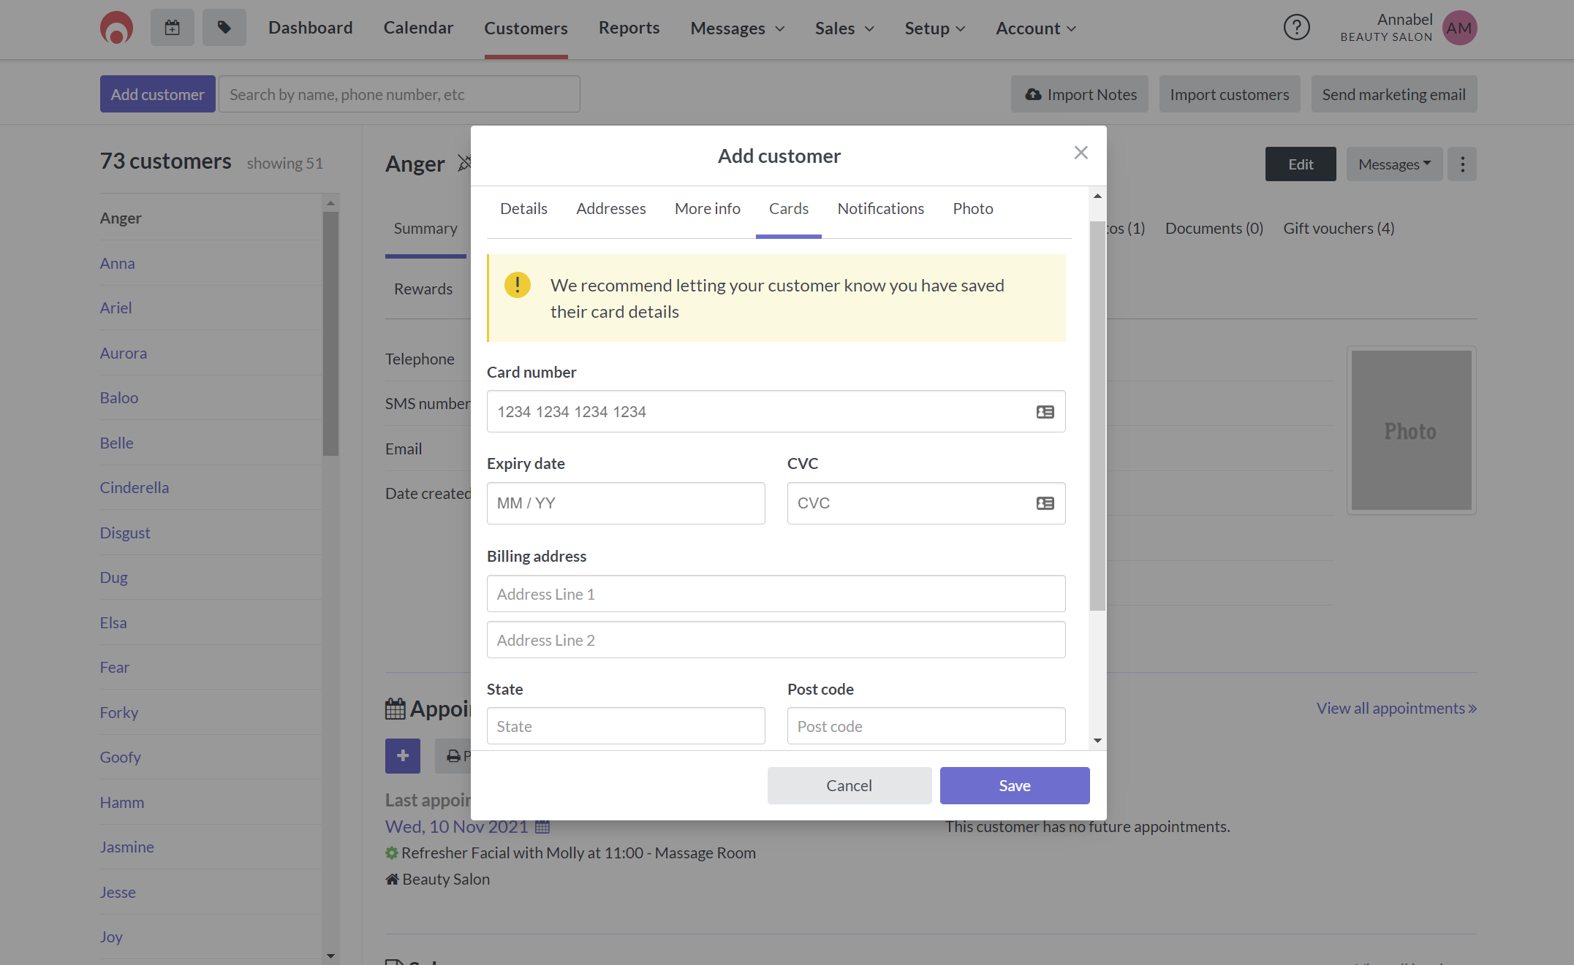The height and width of the screenshot is (965, 1574).
Task: Close the Add customer dialog
Action: [1081, 153]
